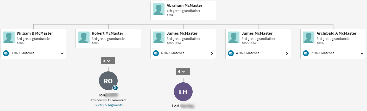The height and width of the screenshot is (111, 367).
Task: Click William B McMaster's avatar icon
Action: (9, 38)
